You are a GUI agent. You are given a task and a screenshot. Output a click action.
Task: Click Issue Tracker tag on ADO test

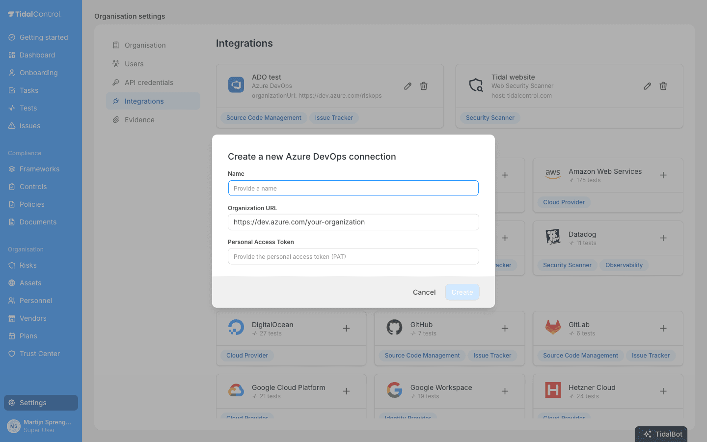click(x=334, y=118)
